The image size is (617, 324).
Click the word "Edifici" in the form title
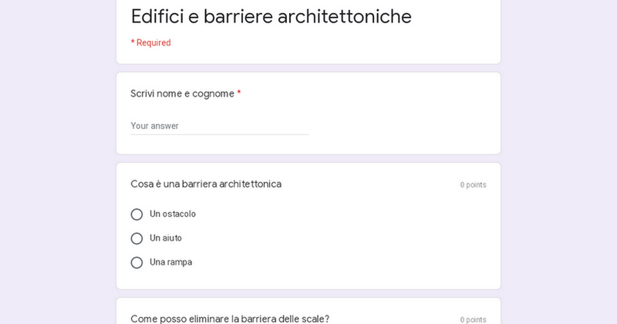coord(157,17)
